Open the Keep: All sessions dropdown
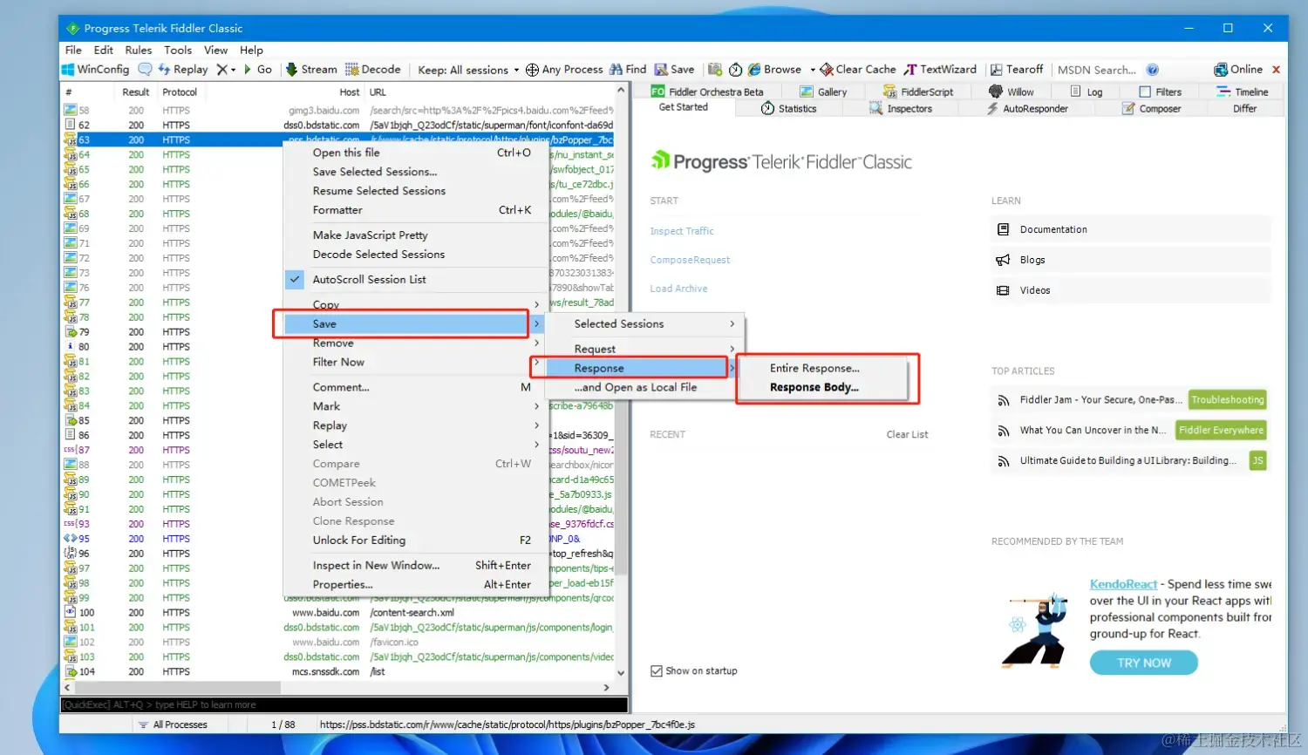 (x=468, y=70)
